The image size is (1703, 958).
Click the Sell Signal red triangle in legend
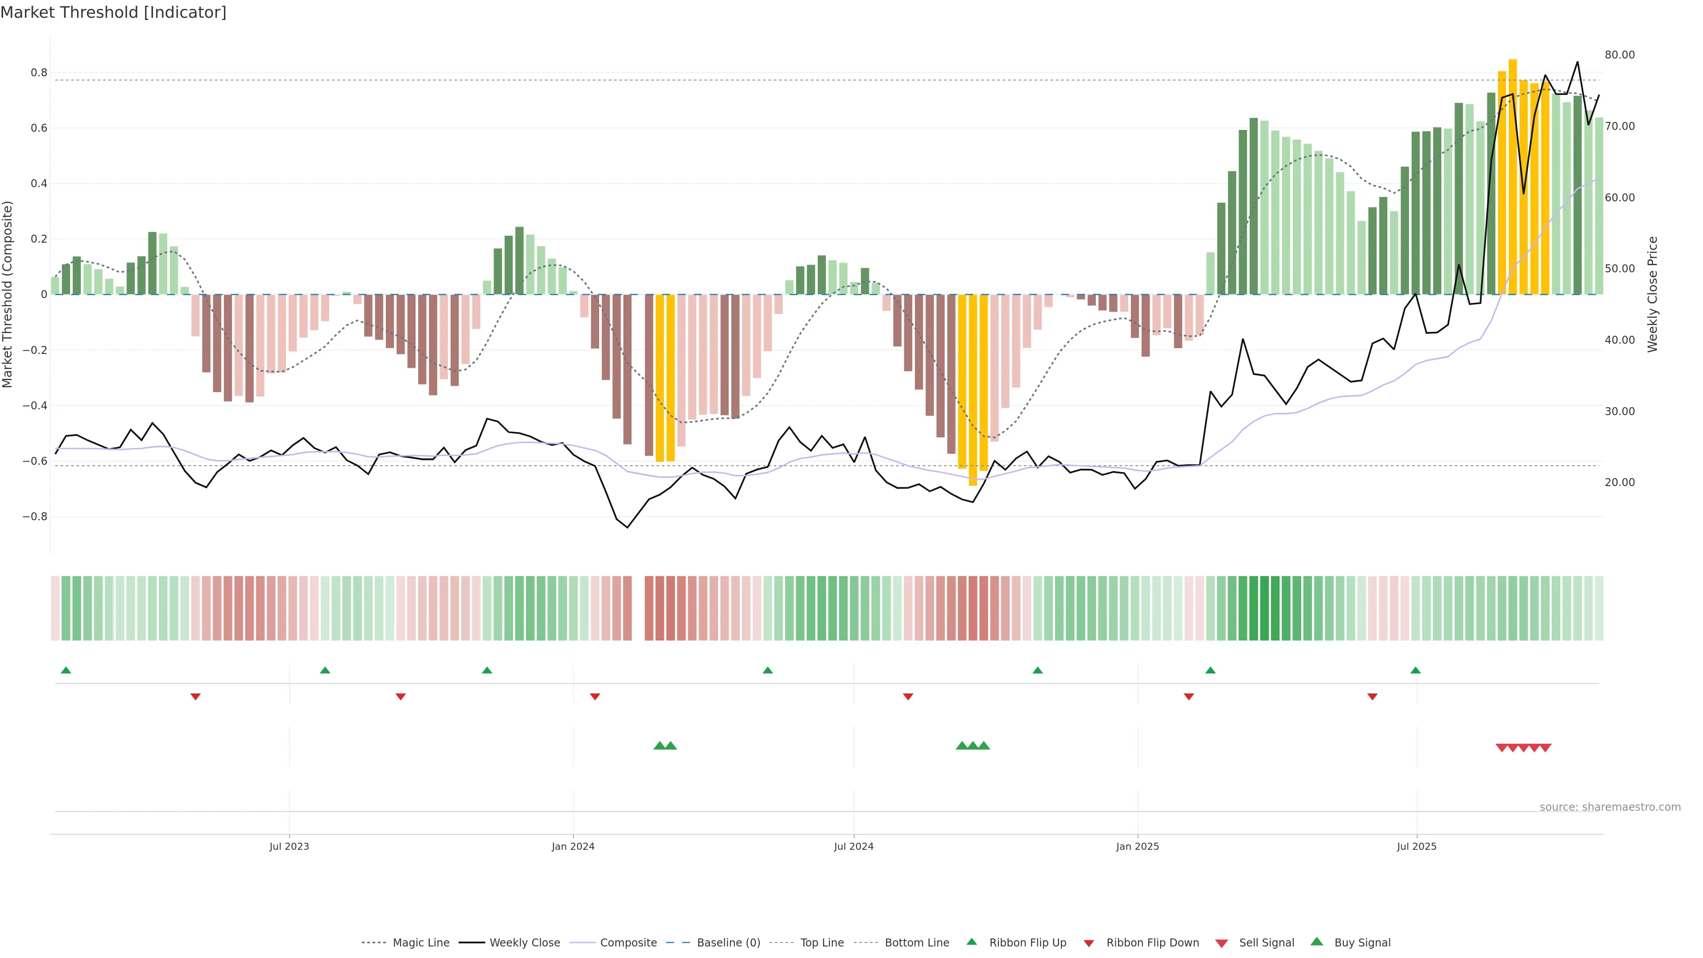pyautogui.click(x=1222, y=943)
